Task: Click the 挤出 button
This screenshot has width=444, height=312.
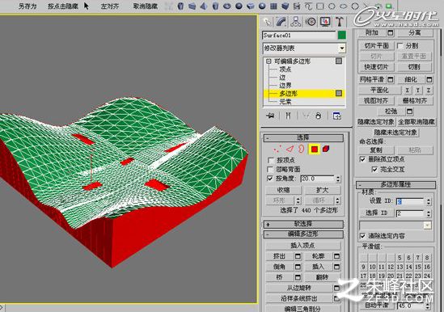Action: pos(279,256)
